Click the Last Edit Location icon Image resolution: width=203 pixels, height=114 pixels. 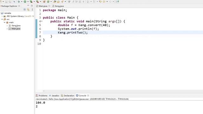click(x=101, y=2)
